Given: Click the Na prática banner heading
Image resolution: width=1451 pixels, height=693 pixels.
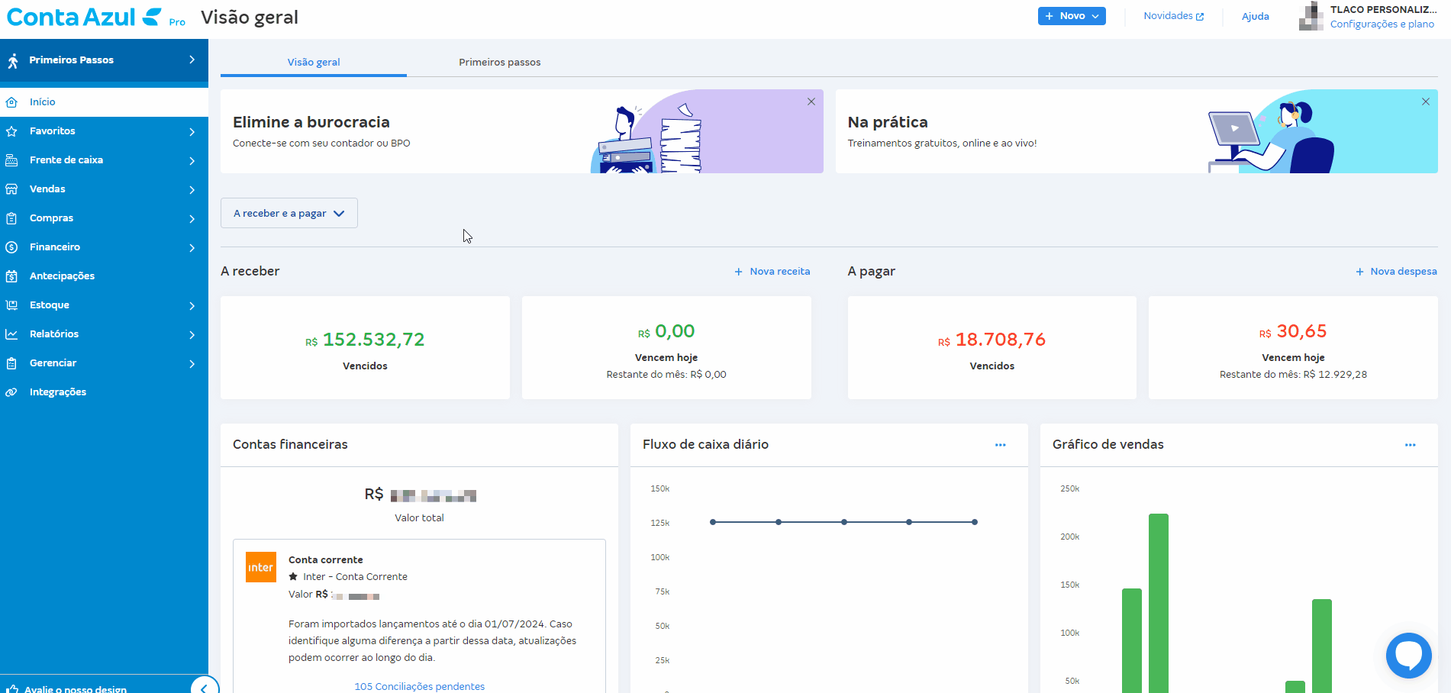Looking at the screenshot, I should [888, 122].
